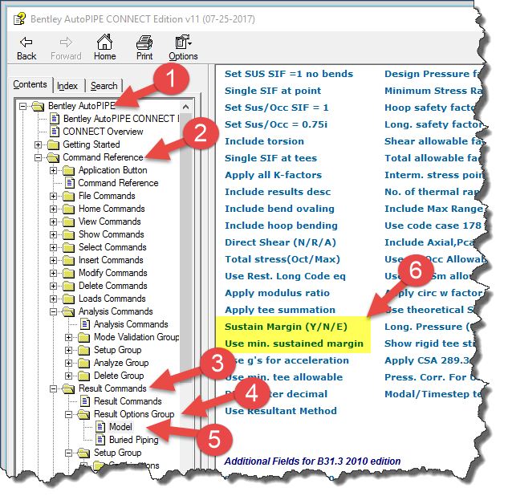Open 'Single SIF at point' link
Viewport: 508px width, 500px height.
273,91
